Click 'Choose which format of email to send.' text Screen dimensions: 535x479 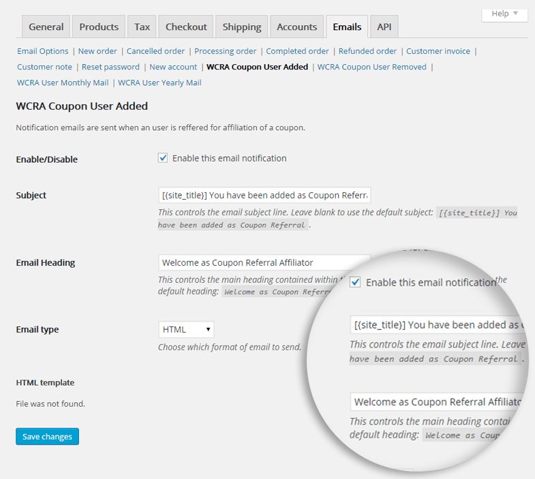tap(230, 347)
